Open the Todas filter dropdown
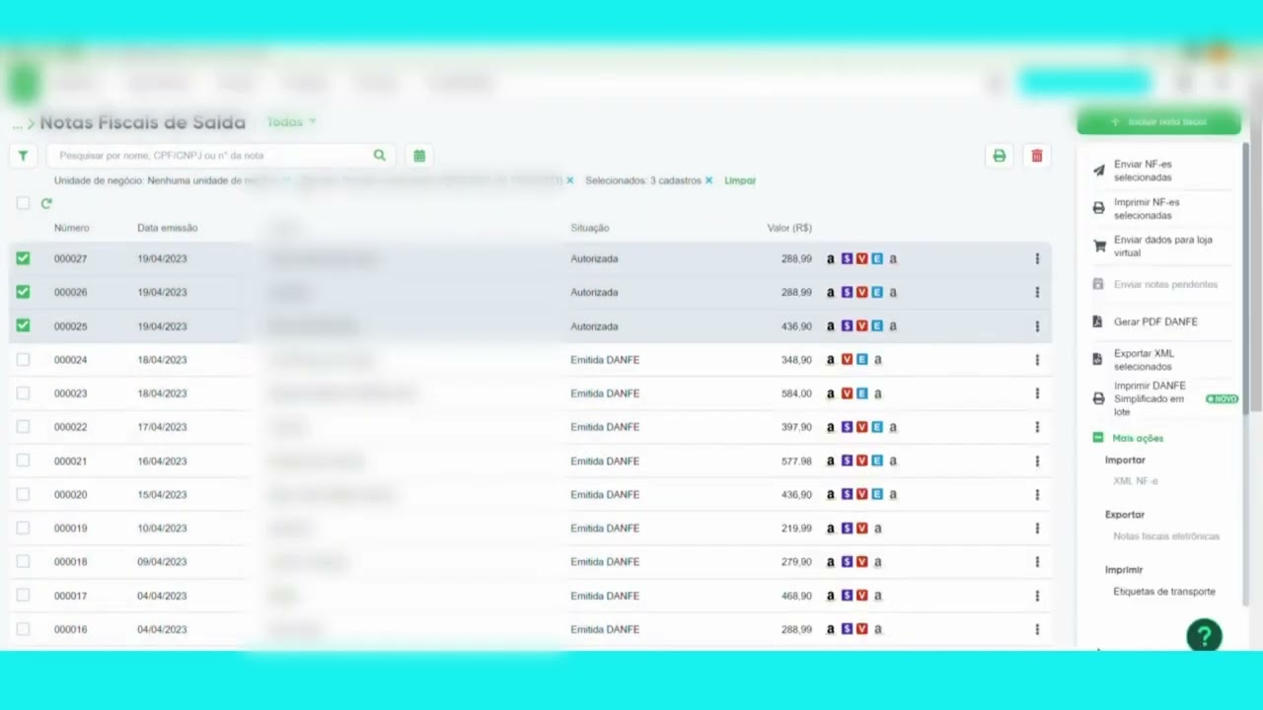1263x710 pixels. 291,122
